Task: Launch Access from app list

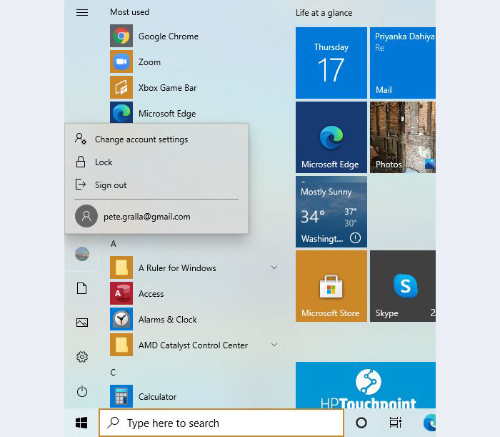Action: 194,294
